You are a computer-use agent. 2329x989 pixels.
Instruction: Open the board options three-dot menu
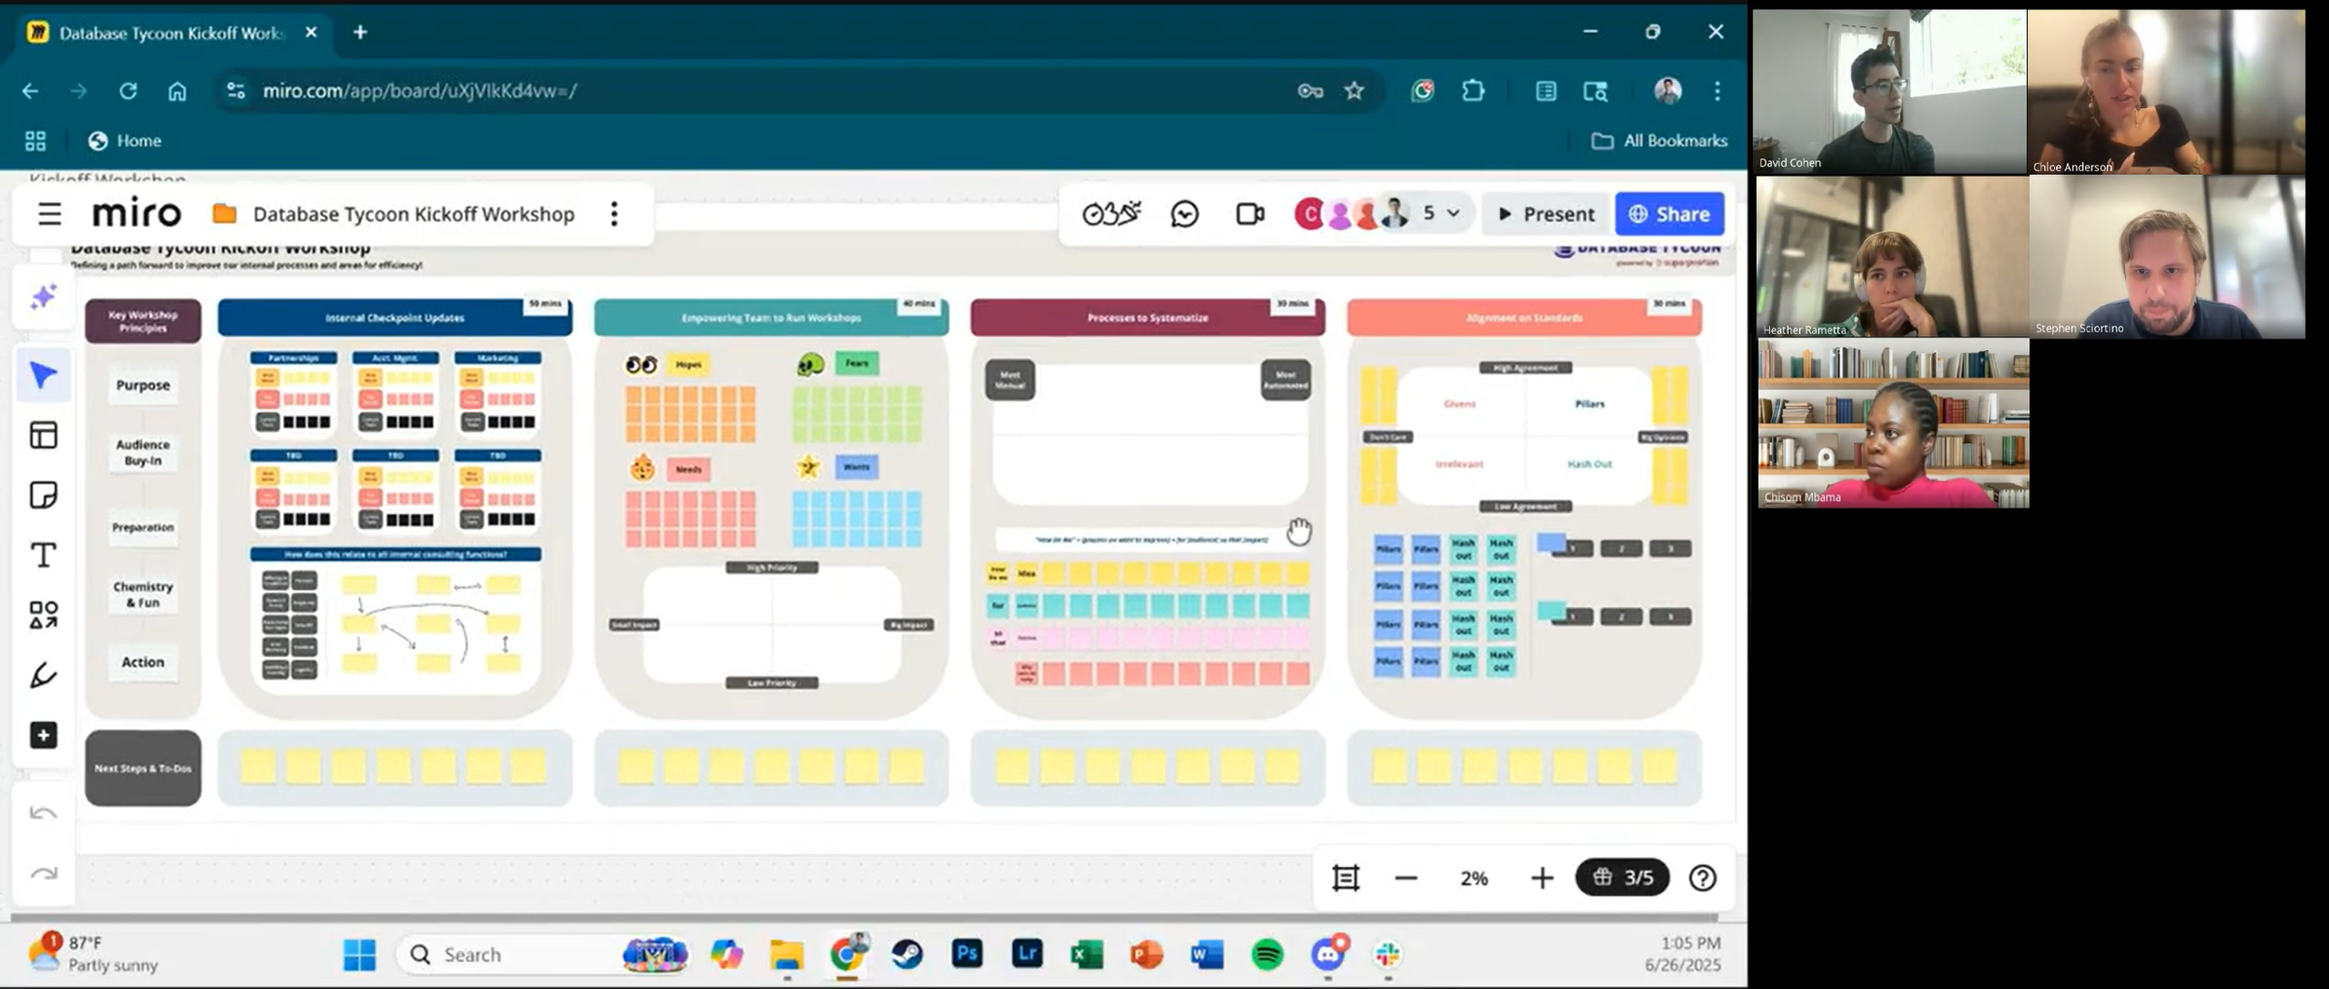(x=614, y=214)
